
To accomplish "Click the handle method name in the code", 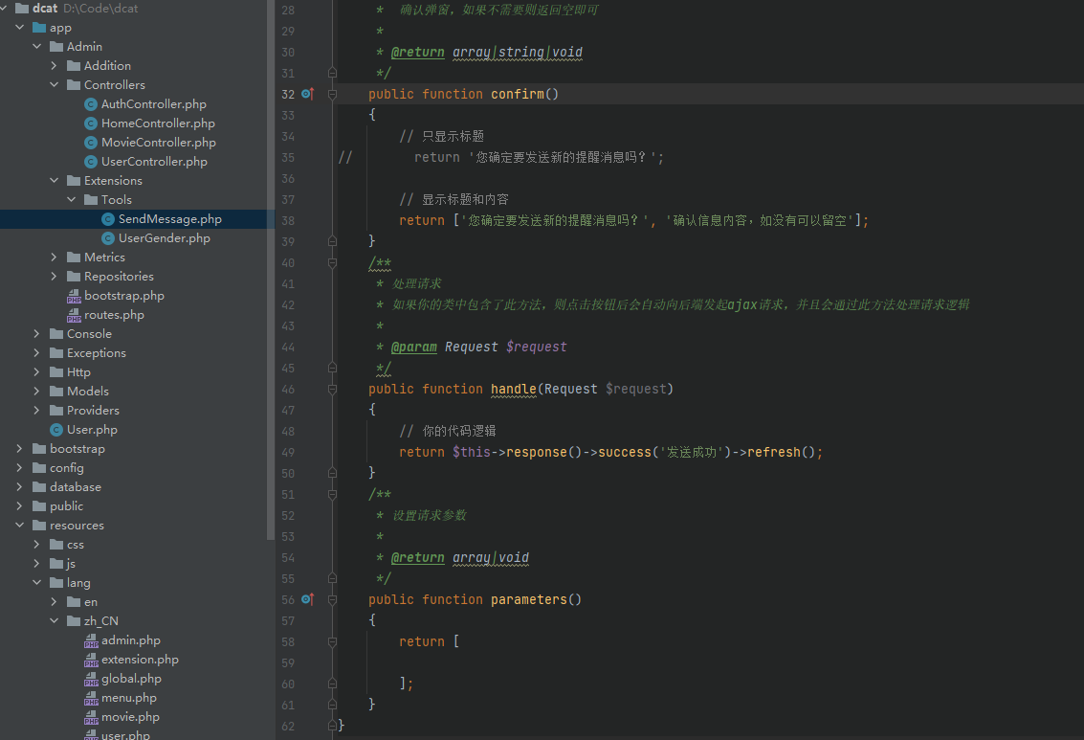I will tap(514, 389).
